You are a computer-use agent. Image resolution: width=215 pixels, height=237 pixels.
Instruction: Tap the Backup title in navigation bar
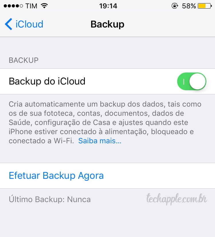point(107,24)
